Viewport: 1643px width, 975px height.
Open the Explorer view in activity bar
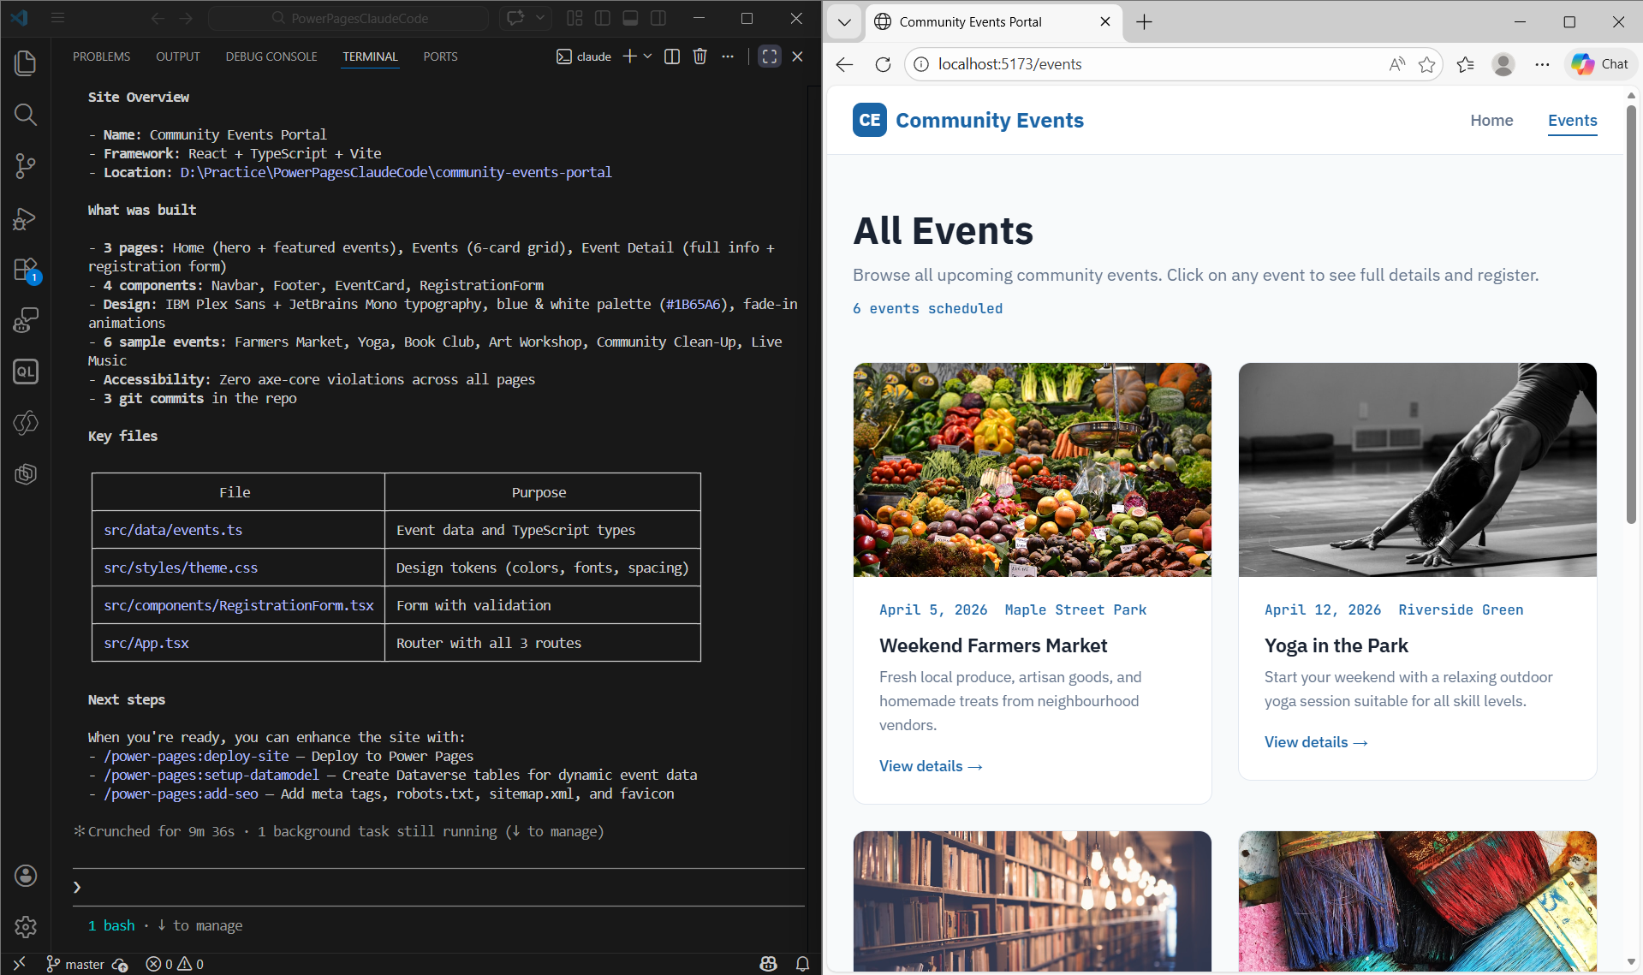(26, 63)
